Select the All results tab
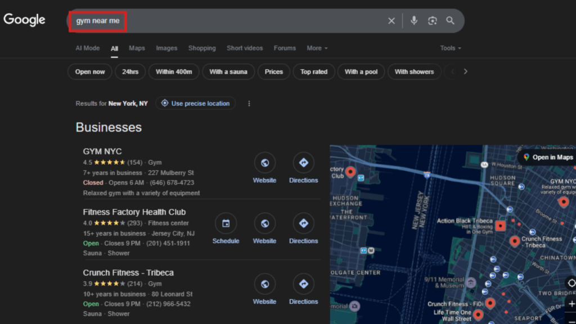576x324 pixels. (x=114, y=48)
